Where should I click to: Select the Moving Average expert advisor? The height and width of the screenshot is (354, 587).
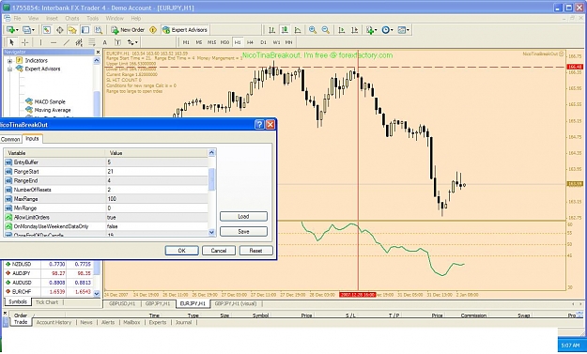(x=53, y=110)
